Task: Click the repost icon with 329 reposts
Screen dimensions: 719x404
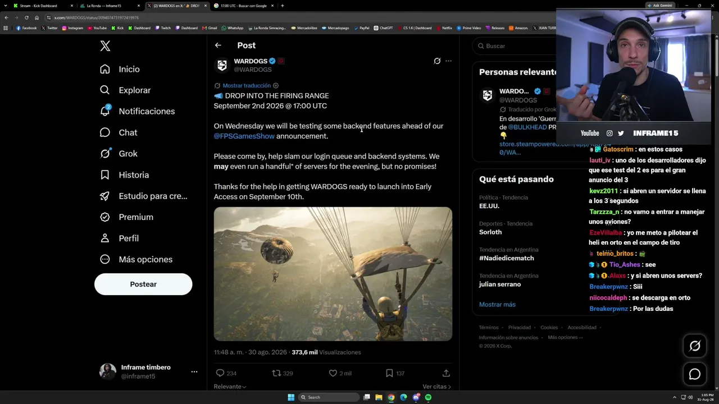Action: click(x=276, y=373)
